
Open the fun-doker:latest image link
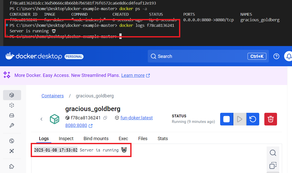(x=137, y=118)
